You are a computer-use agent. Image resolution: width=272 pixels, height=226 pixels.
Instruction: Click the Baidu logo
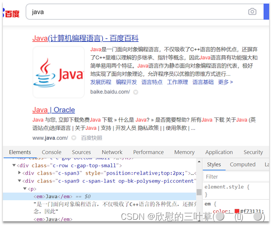coord(11,13)
